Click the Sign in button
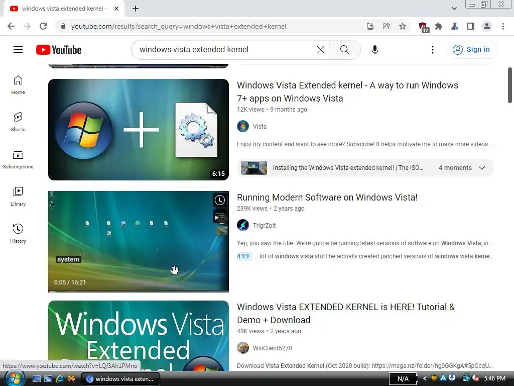Screen dimensions: 514x386 [x=472, y=50]
